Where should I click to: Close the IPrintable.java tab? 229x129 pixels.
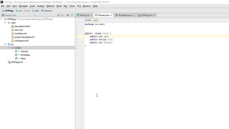(x=133, y=15)
